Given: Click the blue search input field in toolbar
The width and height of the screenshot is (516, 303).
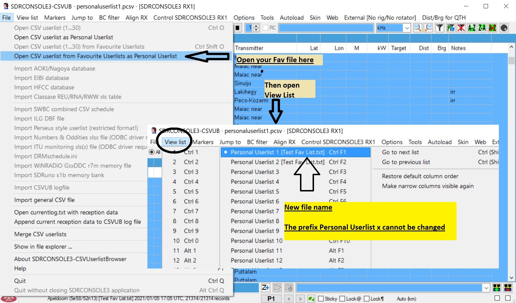Looking at the screenshot, I should point(326,28).
